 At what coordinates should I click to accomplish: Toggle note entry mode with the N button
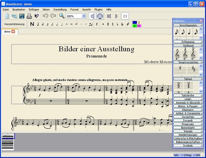click(x=32, y=24)
